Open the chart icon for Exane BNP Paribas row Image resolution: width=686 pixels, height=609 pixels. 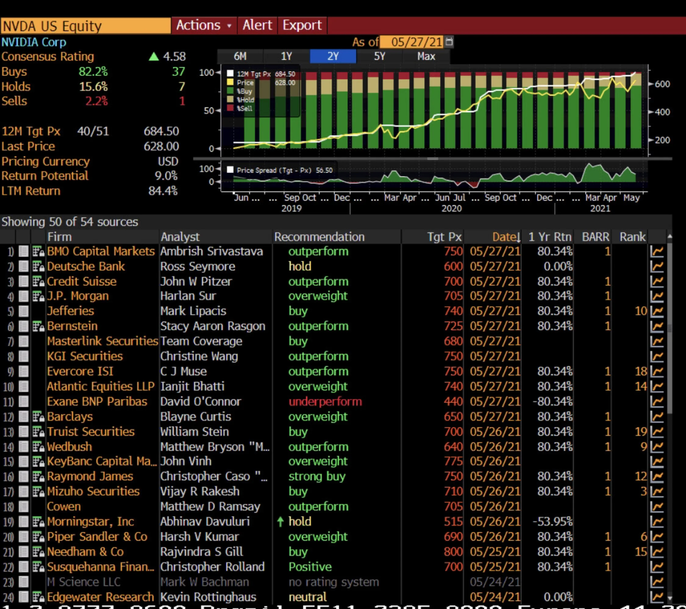point(657,402)
